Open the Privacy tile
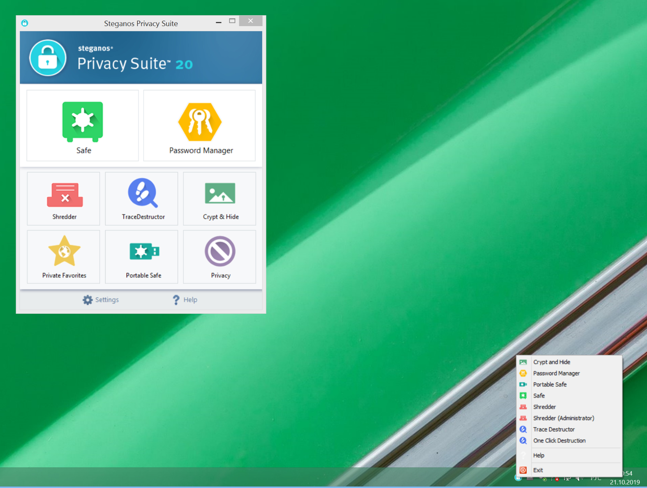This screenshot has height=488, width=647. point(219,257)
